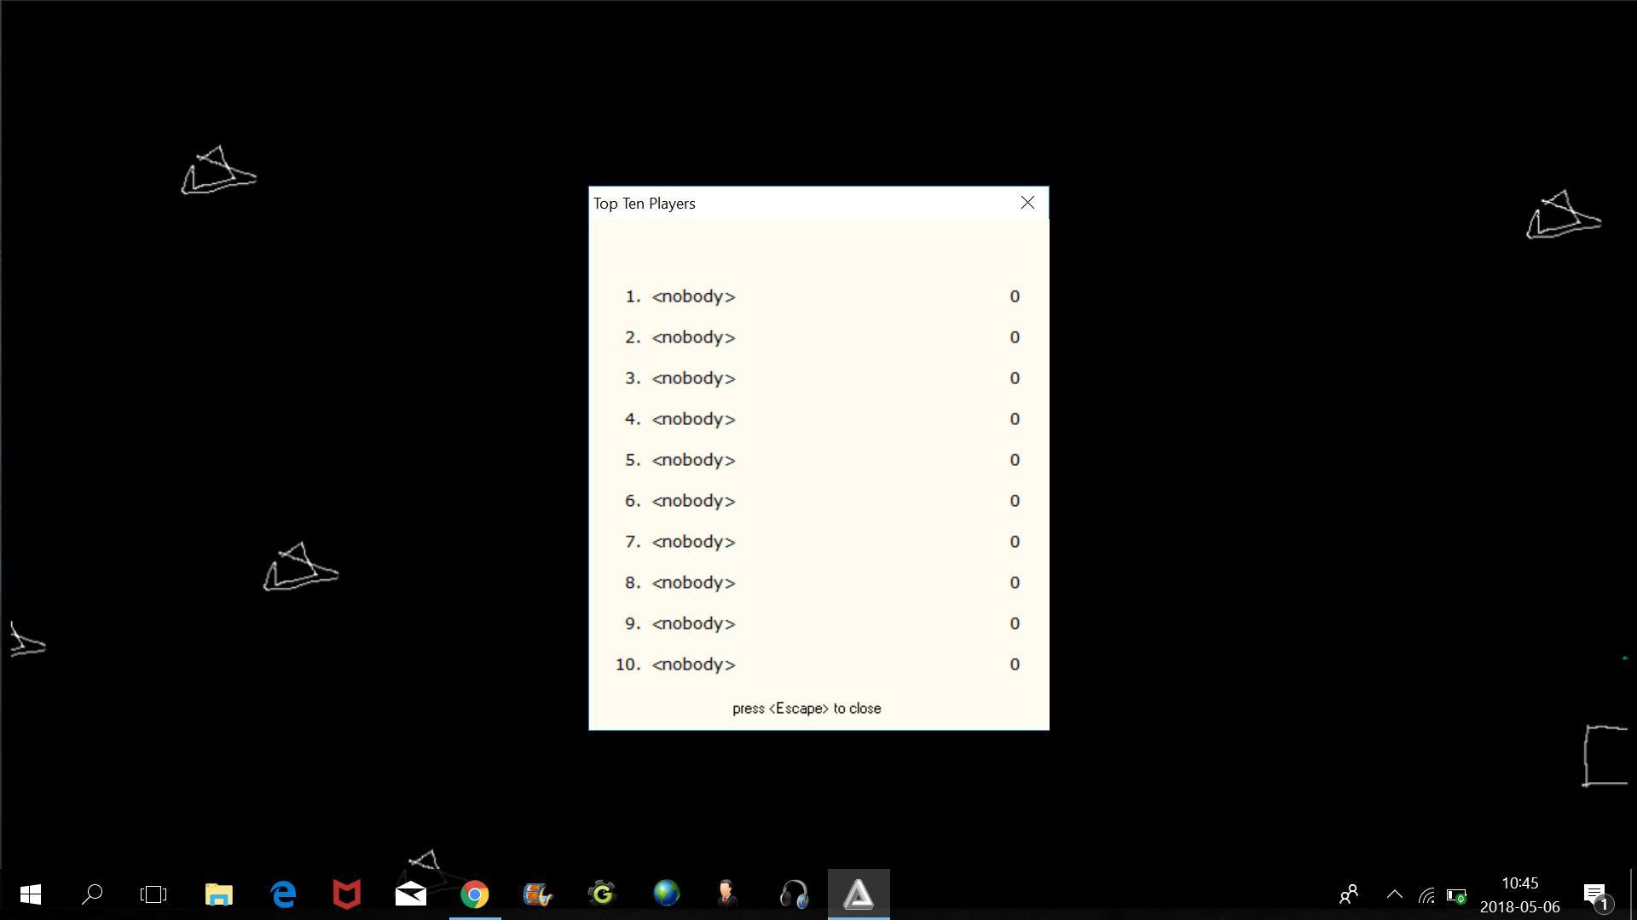This screenshot has height=920, width=1637.
Task: Switch to Google Chrome
Action: click(x=475, y=894)
